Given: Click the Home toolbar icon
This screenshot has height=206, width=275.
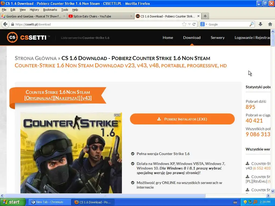Looking at the screenshot, I should (x=270, y=24).
